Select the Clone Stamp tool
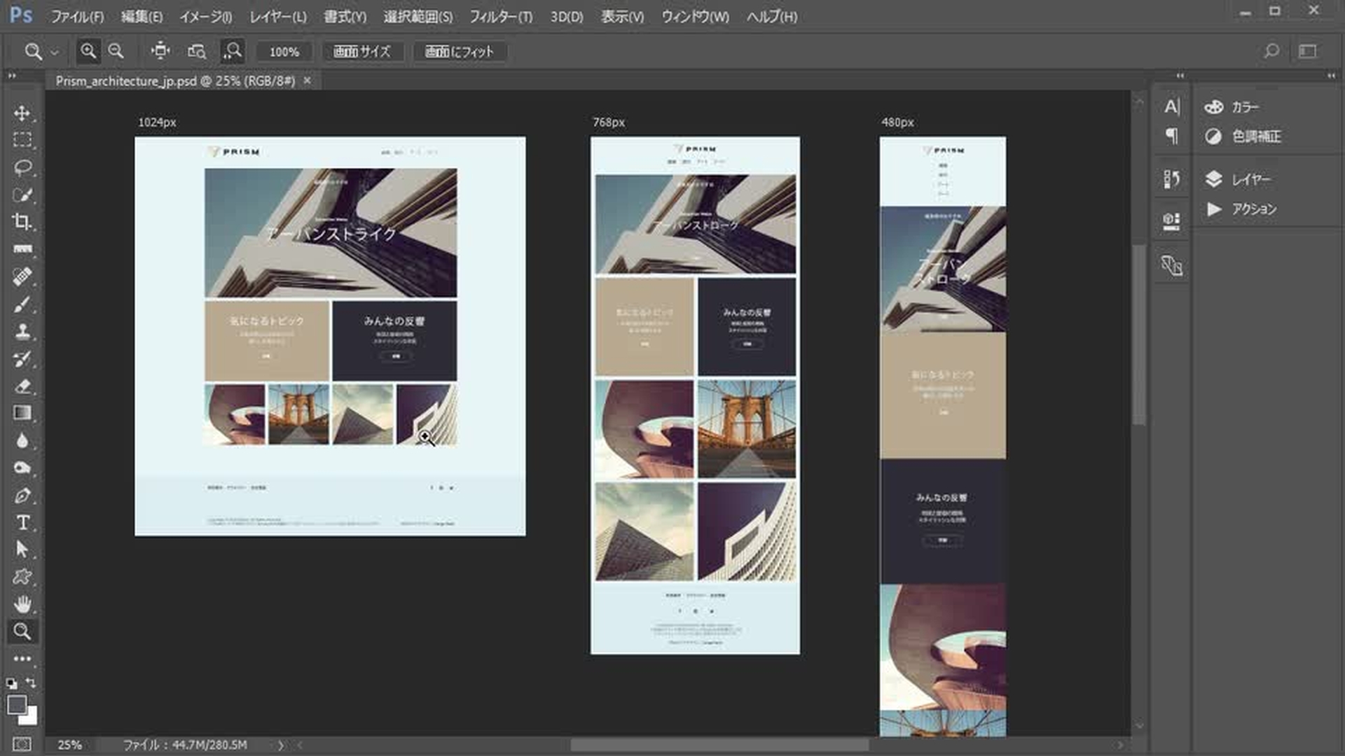The width and height of the screenshot is (1345, 756). click(22, 331)
